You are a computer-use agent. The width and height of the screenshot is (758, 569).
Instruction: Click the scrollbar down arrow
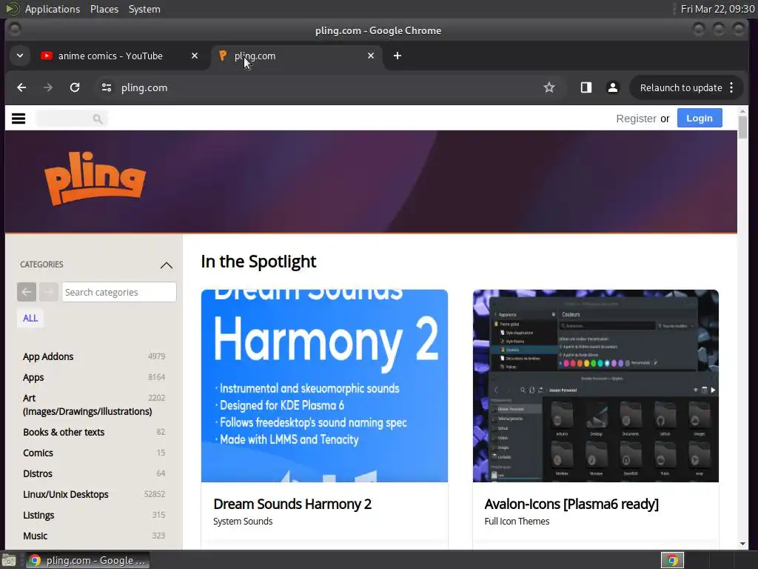click(742, 544)
